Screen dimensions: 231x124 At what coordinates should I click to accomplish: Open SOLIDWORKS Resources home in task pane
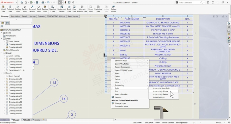229,23
